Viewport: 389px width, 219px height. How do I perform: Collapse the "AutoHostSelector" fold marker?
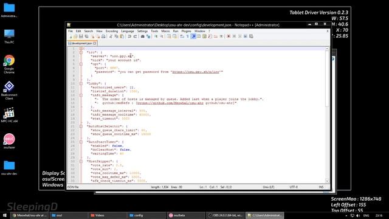point(81,127)
